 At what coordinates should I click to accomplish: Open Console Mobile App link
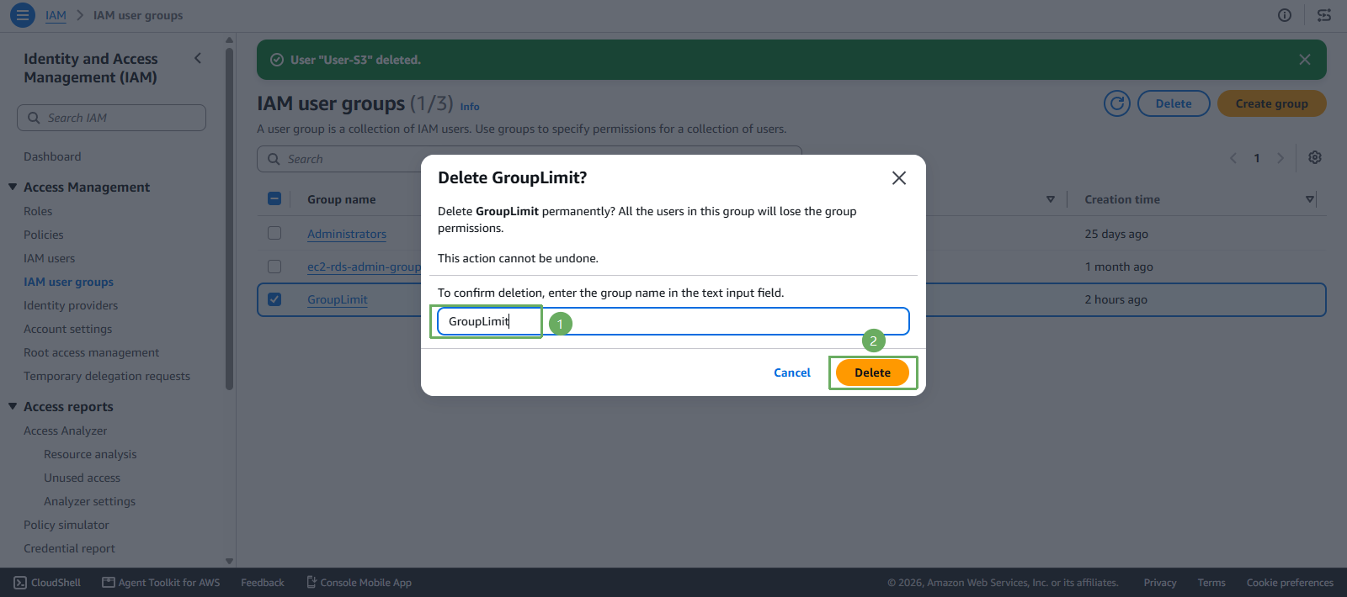359,583
